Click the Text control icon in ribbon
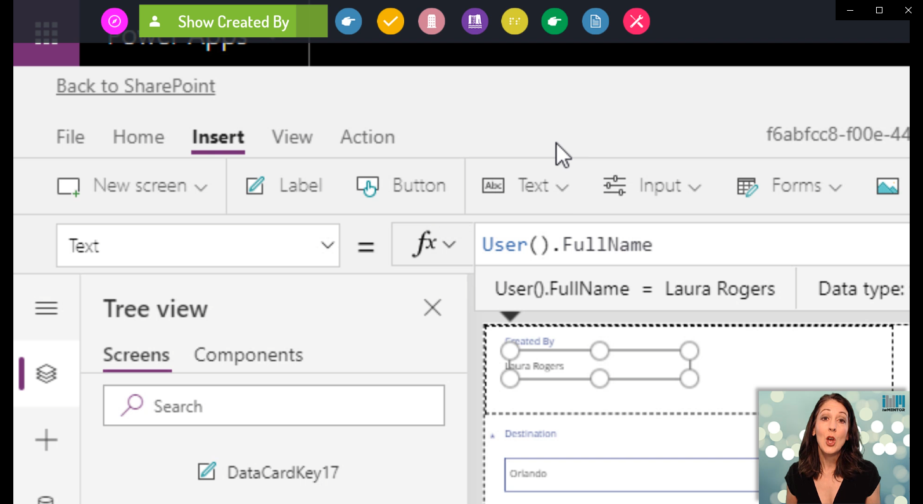923x504 pixels. coord(493,186)
